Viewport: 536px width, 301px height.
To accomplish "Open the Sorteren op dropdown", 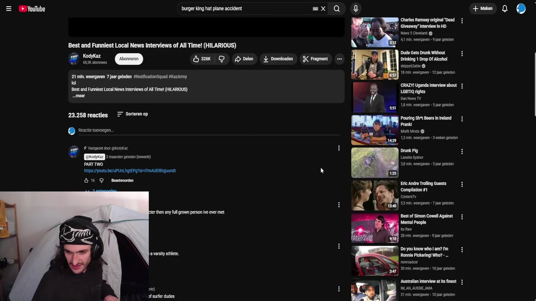I will click(132, 114).
